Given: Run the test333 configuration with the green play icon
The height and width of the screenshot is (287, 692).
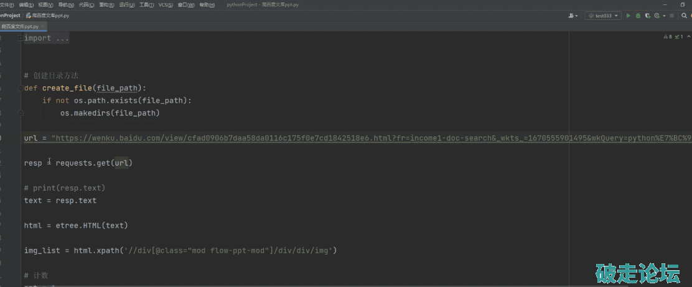Looking at the screenshot, I should tap(629, 16).
